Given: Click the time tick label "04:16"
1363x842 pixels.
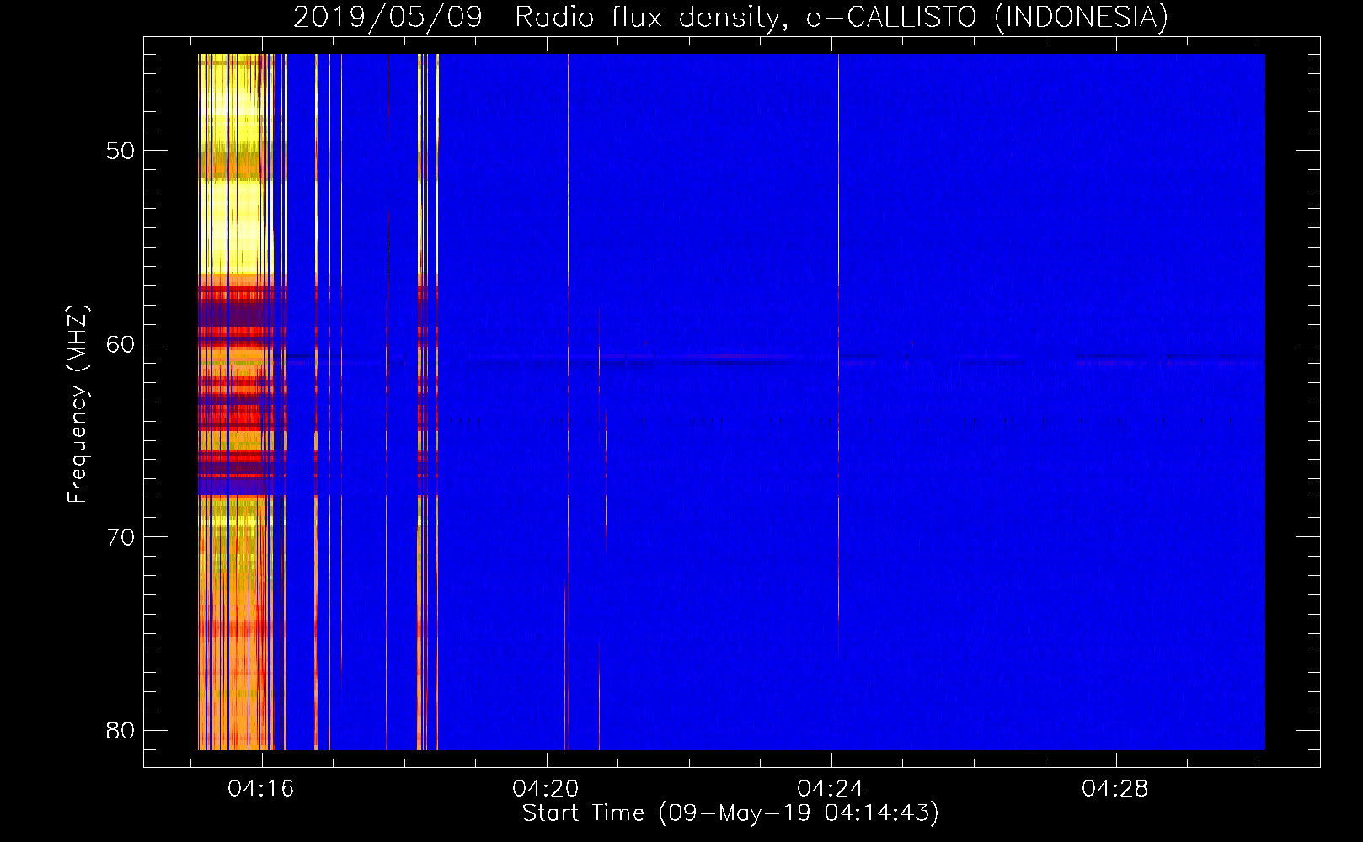Looking at the screenshot, I should tap(261, 789).
